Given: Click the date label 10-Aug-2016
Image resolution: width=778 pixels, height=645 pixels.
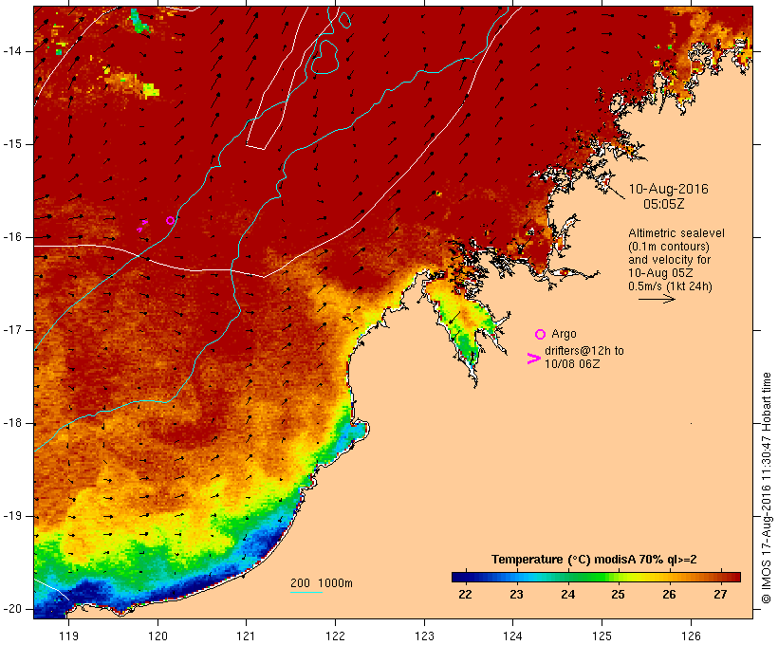Looking at the screenshot, I should pyautogui.click(x=668, y=189).
